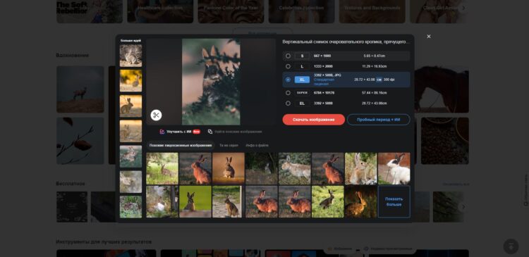The height and width of the screenshot is (257, 529).
Task: Select the L size radio button
Action: click(x=288, y=66)
